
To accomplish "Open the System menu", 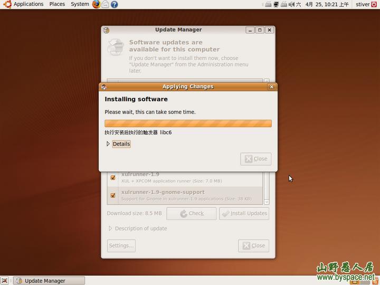I will coord(80,4).
